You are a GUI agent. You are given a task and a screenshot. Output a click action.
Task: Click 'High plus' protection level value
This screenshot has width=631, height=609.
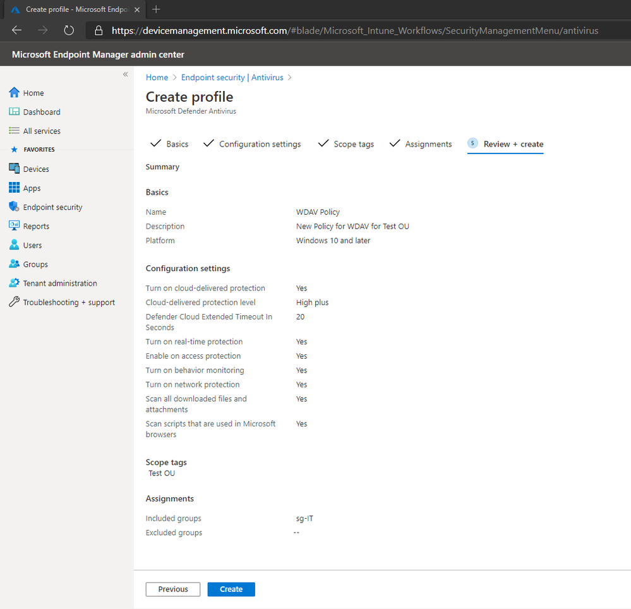click(312, 302)
